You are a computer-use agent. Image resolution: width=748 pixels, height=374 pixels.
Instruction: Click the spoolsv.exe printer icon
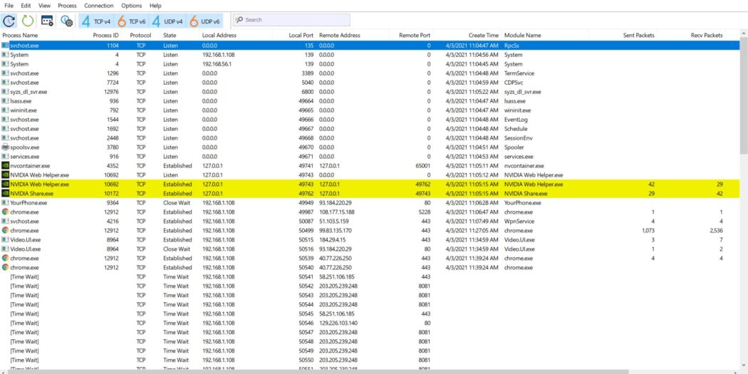(5, 147)
